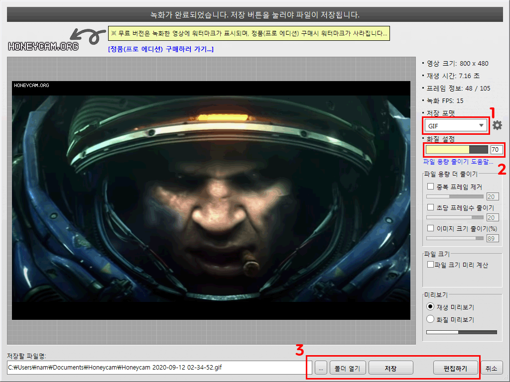Click the 영상 크기: 800 x 480 text
The height and width of the screenshot is (382, 510).
pos(457,63)
